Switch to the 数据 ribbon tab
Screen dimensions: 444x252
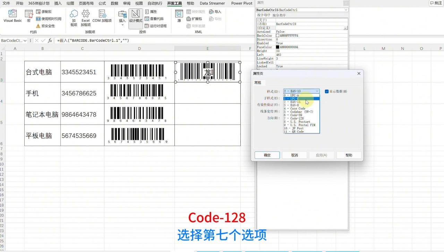[x=114, y=3]
